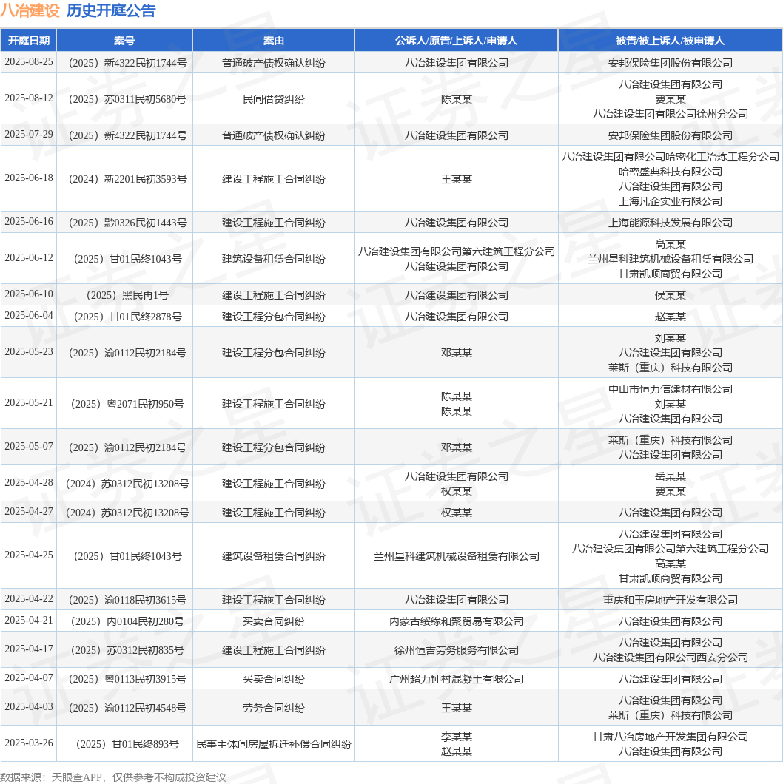Select the date 2025-06-12
The image size is (783, 784).
tap(29, 258)
